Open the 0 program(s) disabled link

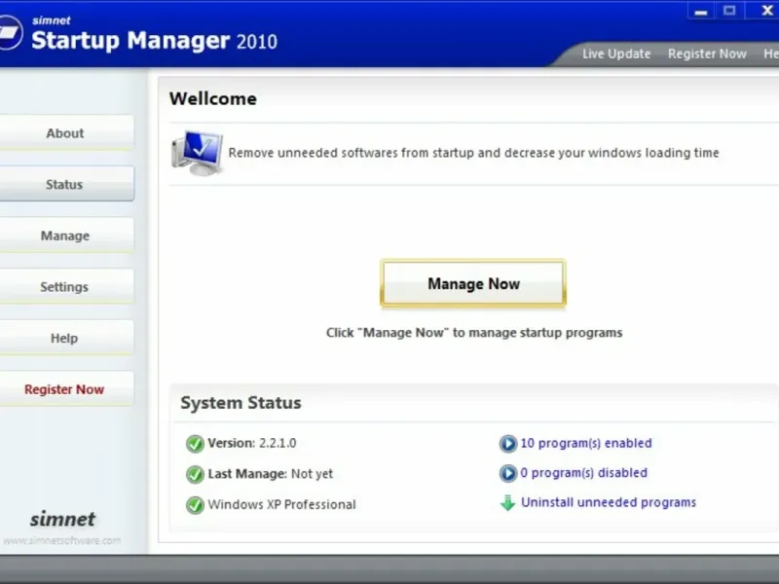[x=583, y=473]
